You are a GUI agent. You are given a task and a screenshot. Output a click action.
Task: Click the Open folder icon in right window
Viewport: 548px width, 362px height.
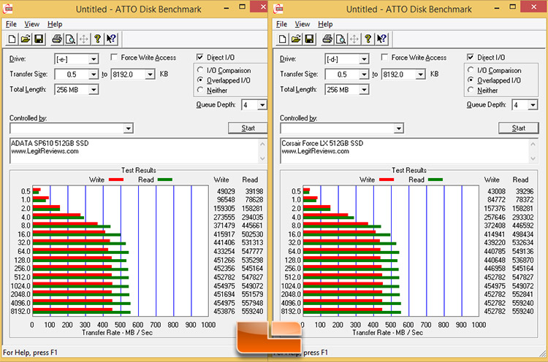point(296,39)
